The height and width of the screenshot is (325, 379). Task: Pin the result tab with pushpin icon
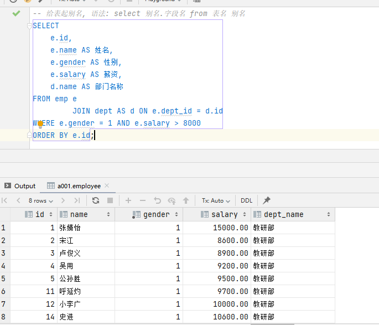coord(267,200)
